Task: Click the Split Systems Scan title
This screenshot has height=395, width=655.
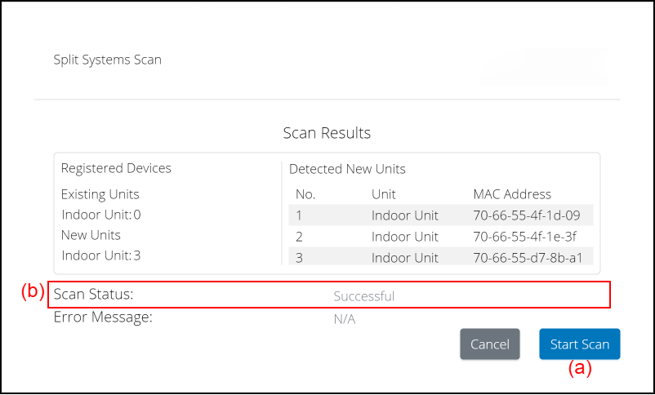Action: (107, 60)
